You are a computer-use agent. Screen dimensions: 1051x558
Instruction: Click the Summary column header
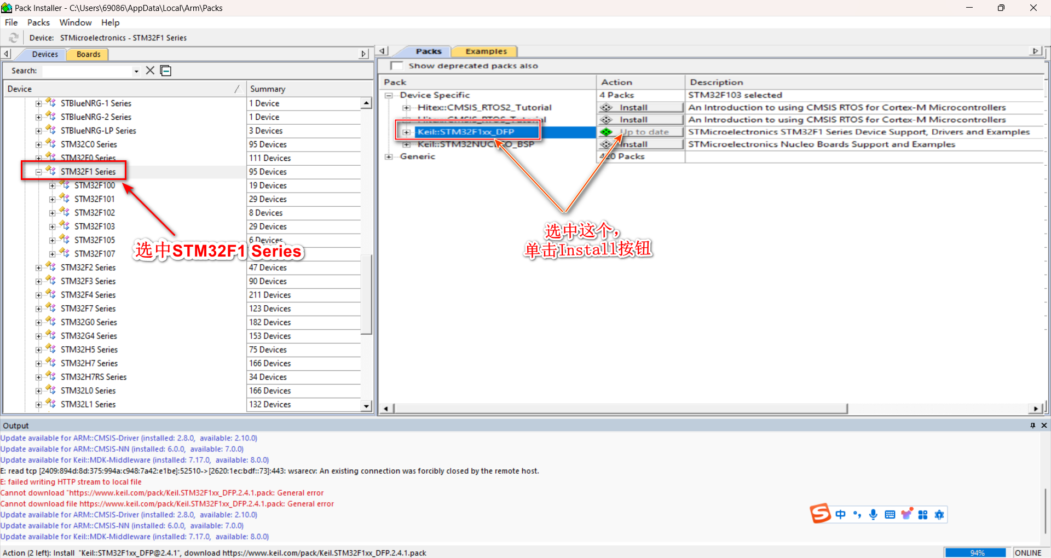(x=310, y=89)
